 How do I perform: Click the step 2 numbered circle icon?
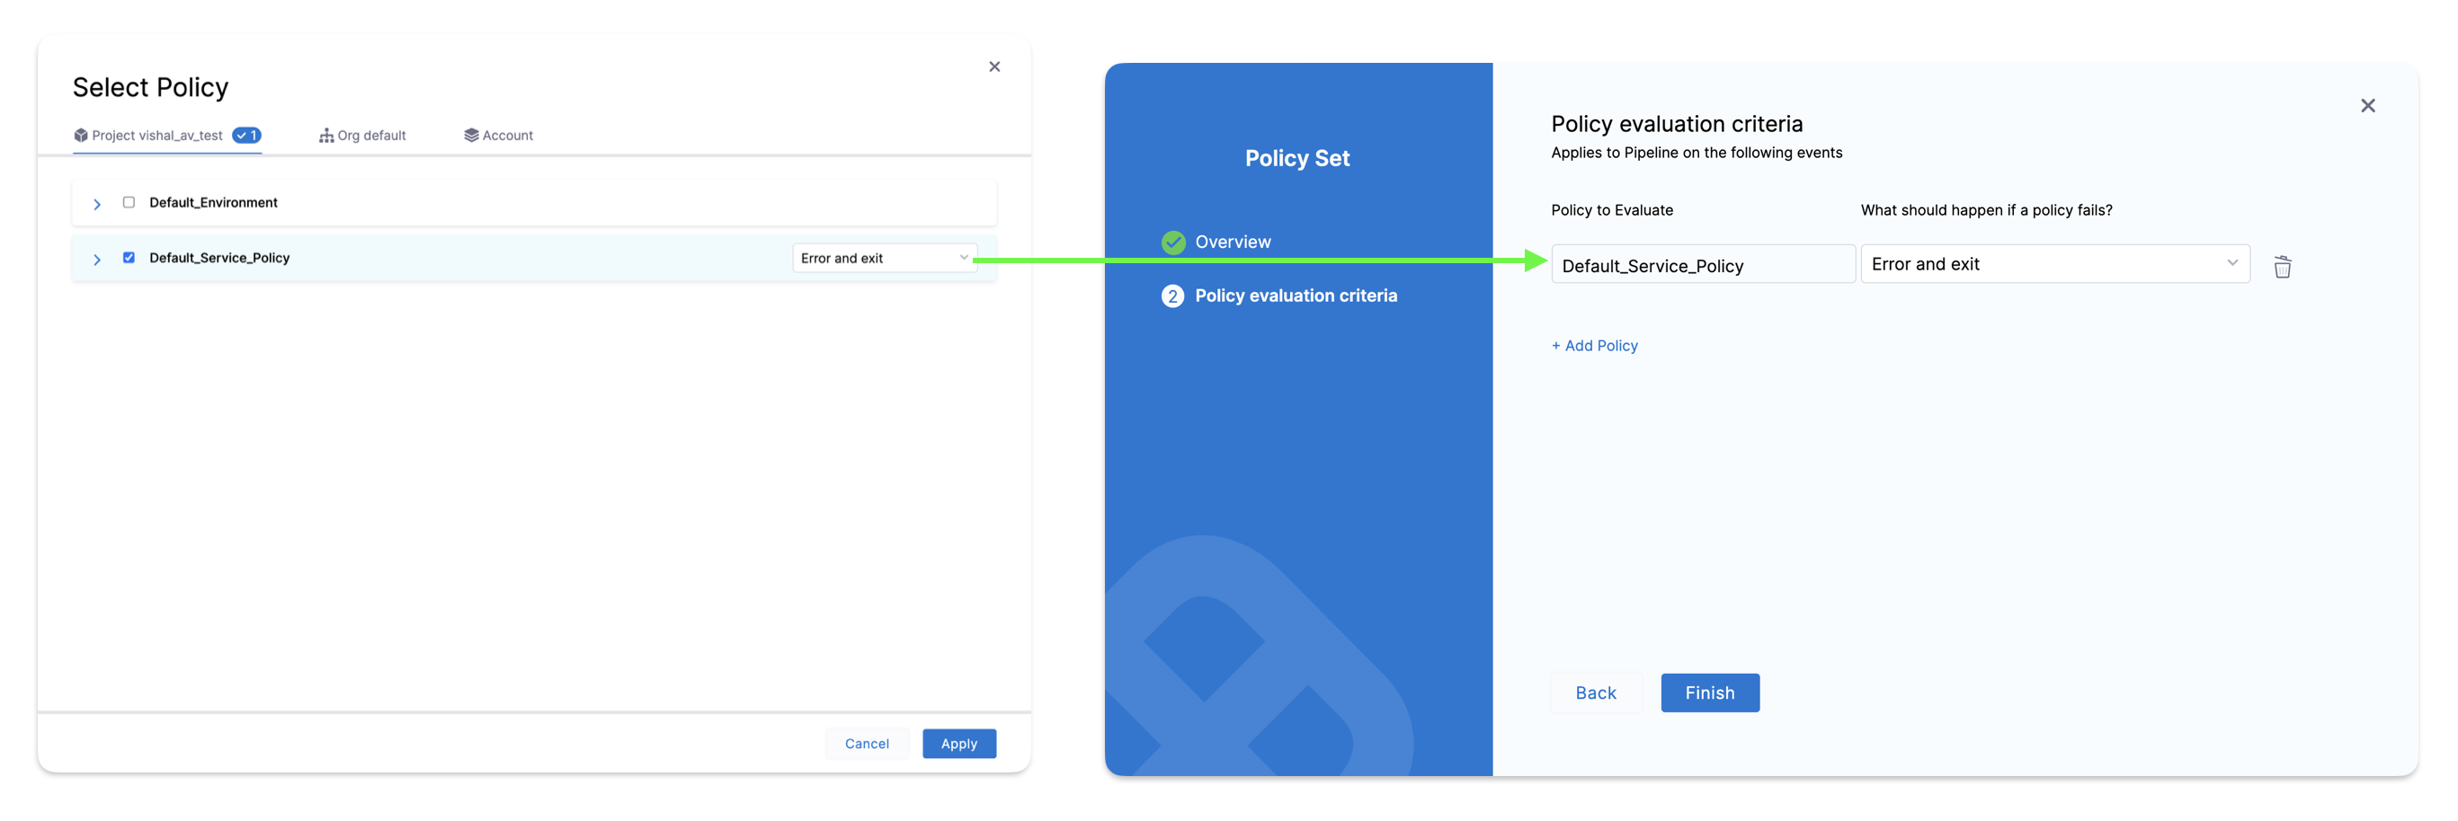1172,296
